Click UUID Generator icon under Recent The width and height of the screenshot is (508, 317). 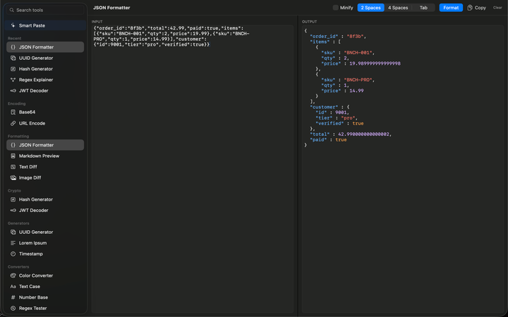[x=13, y=58]
